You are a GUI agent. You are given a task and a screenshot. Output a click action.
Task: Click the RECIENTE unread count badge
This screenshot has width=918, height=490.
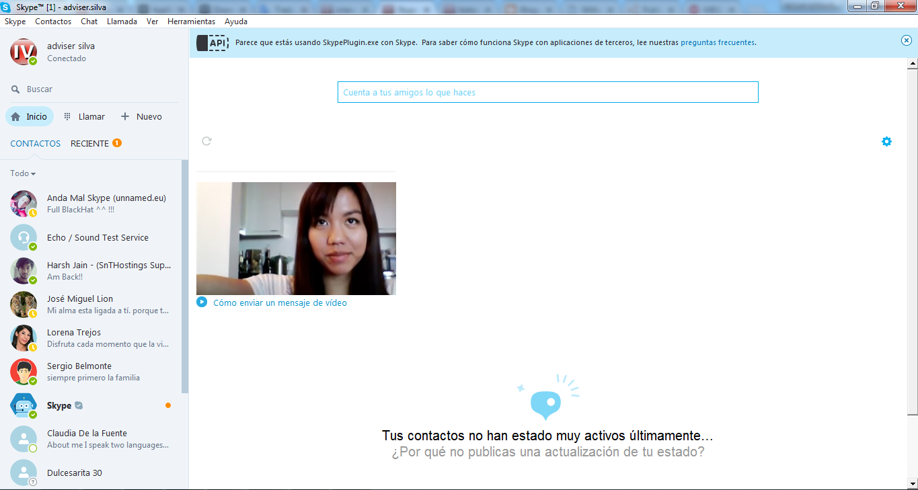pos(117,142)
